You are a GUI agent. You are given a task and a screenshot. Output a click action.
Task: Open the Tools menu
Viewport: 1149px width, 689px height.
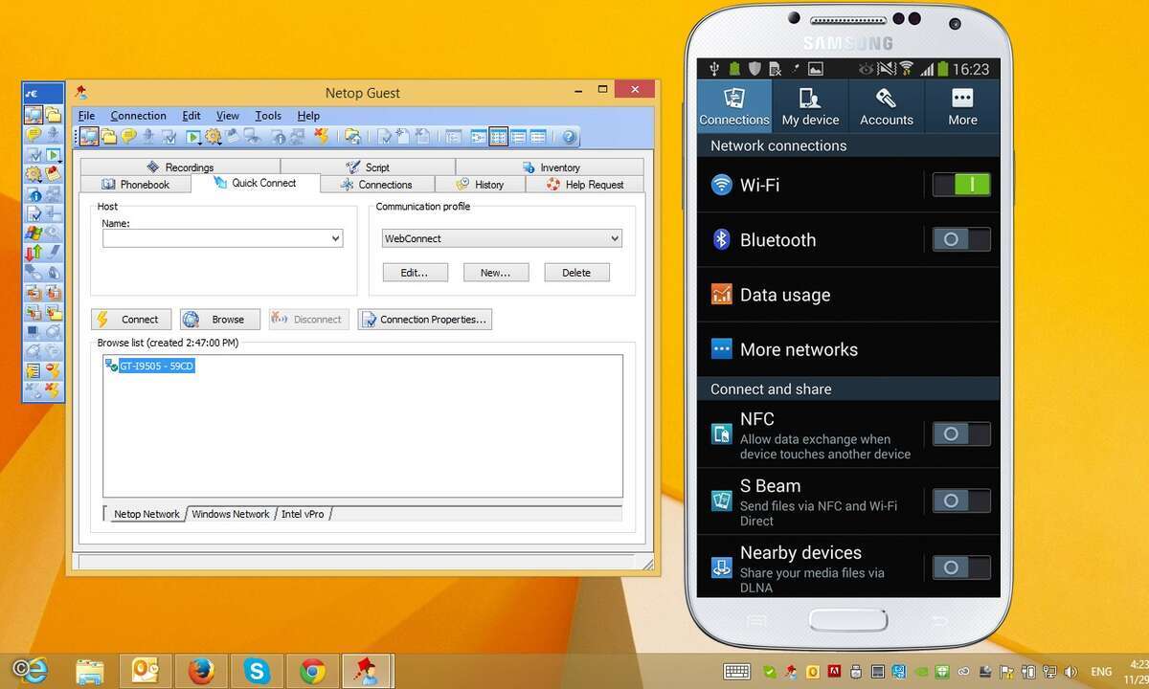[x=268, y=116]
